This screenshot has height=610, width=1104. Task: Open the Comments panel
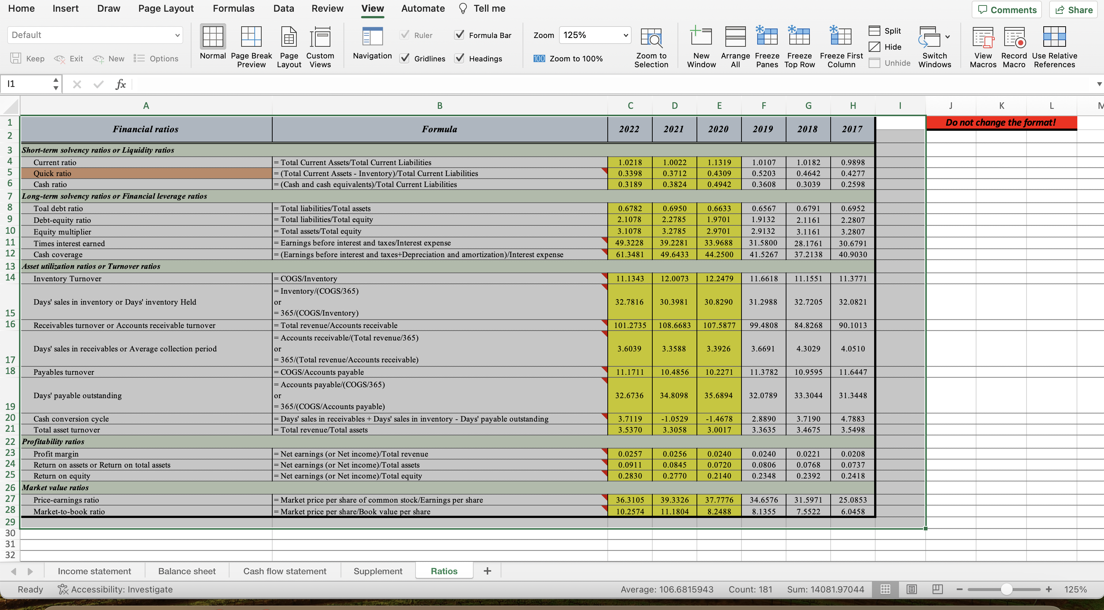point(1006,10)
